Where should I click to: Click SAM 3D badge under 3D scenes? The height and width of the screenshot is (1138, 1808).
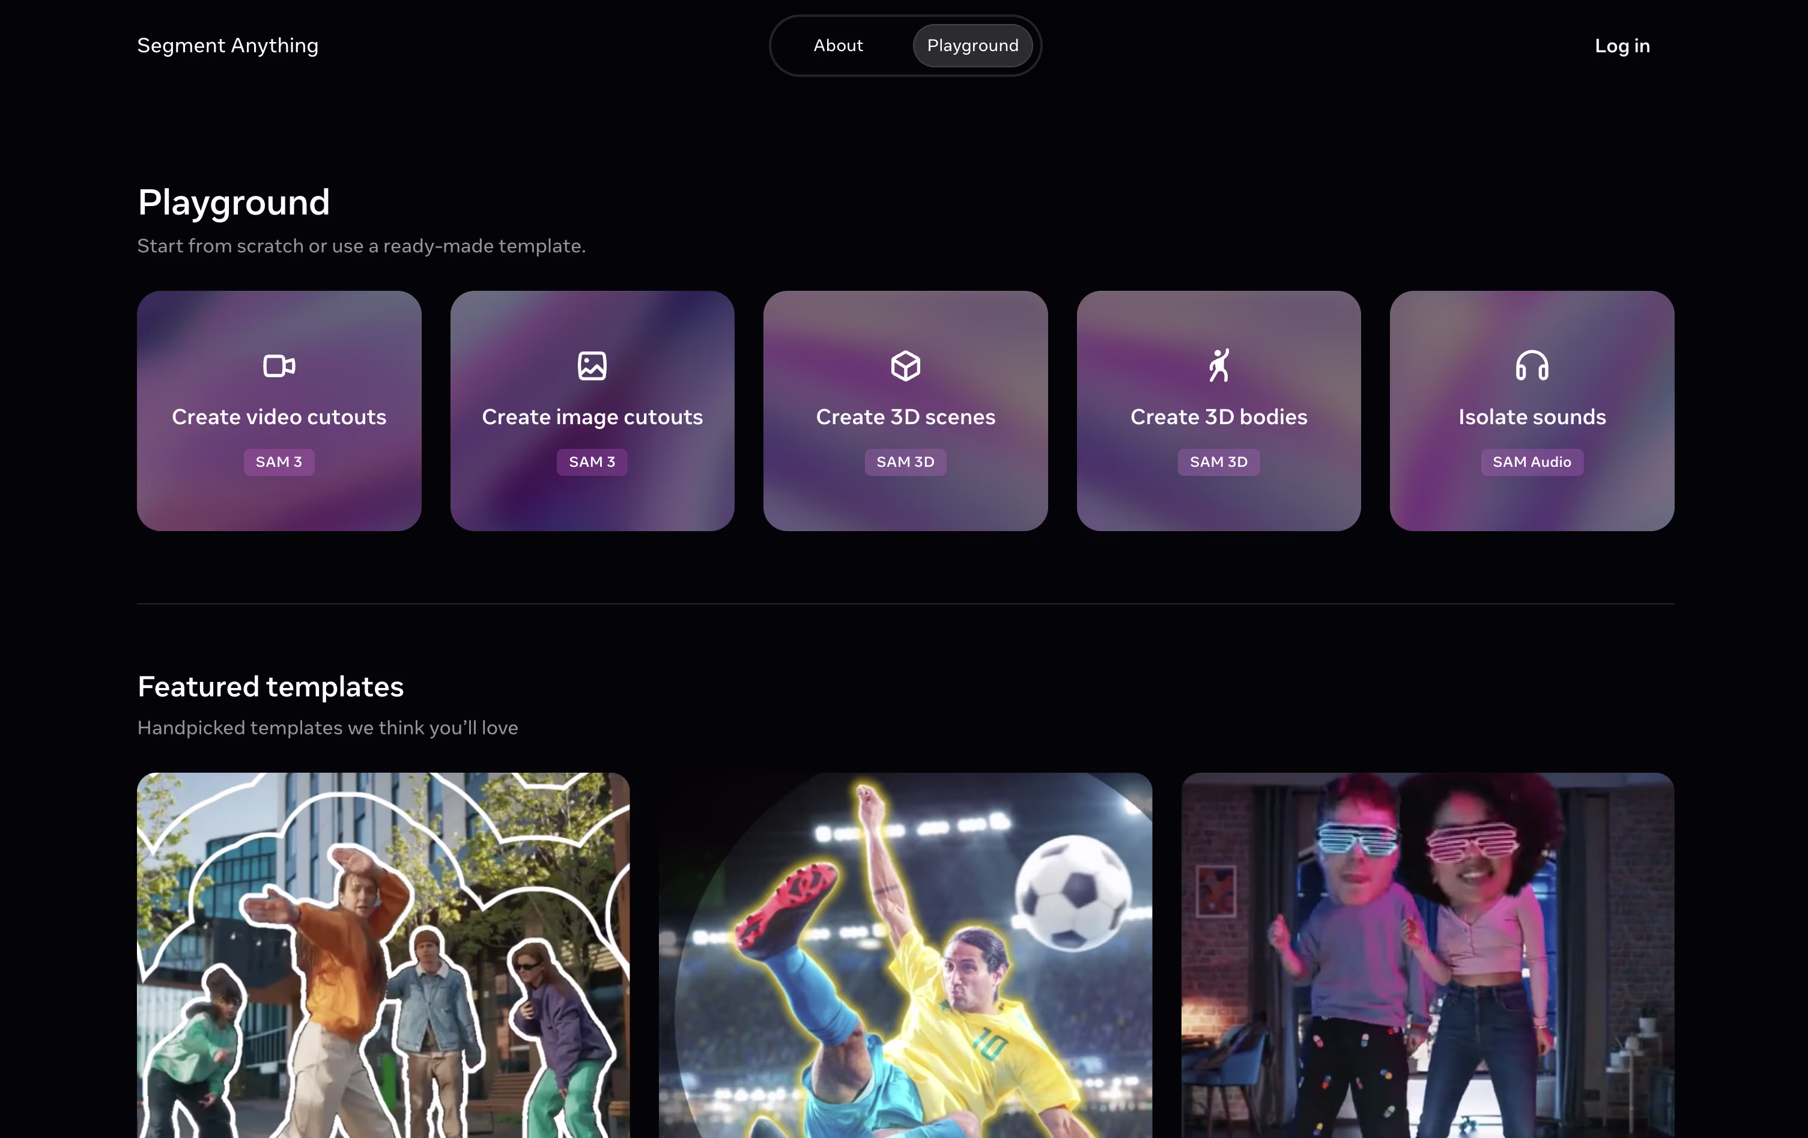pos(906,462)
